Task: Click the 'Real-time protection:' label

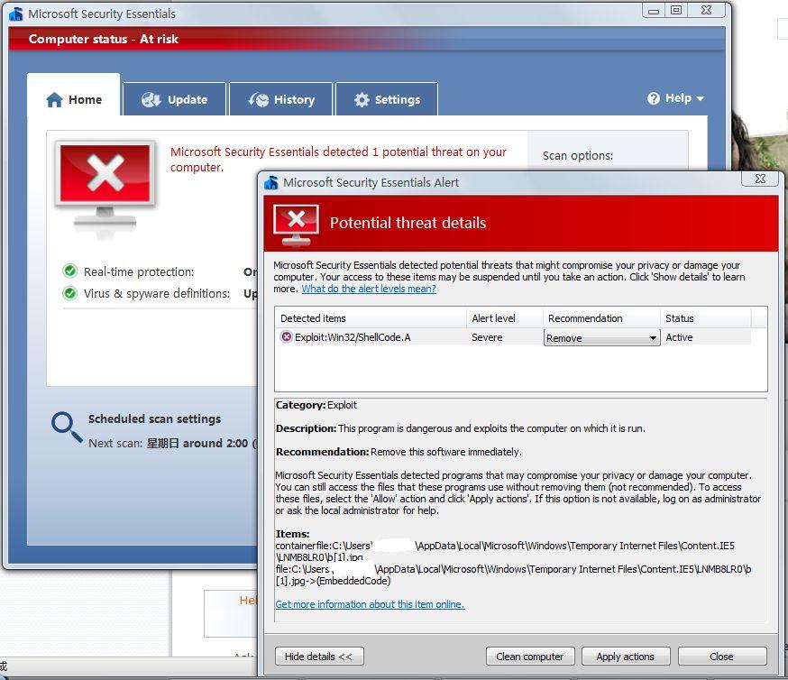Action: tap(139, 271)
